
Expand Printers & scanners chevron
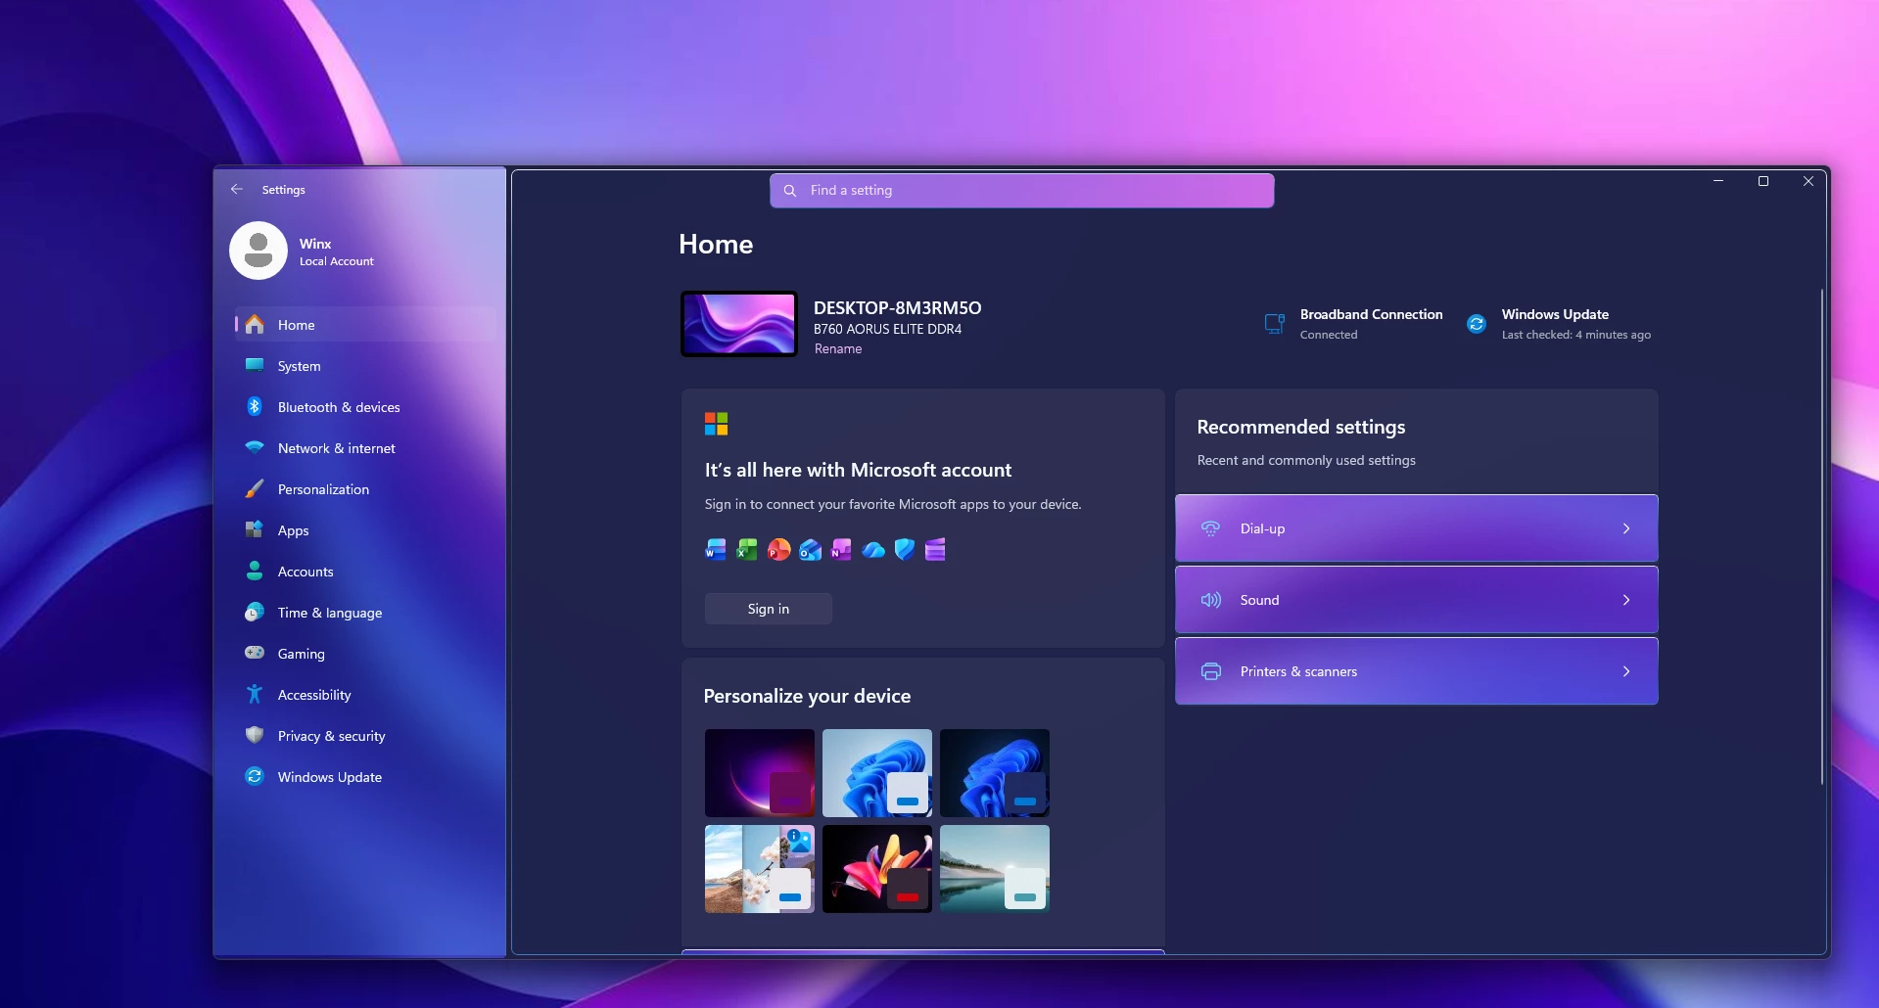tap(1626, 671)
